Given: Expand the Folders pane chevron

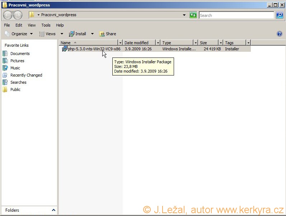Looking at the screenshot, I should pos(53,210).
